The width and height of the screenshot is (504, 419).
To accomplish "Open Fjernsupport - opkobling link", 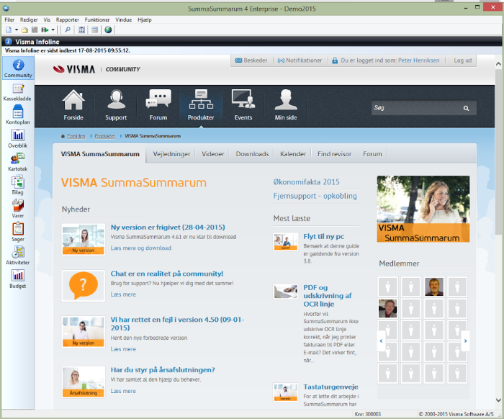I will tap(315, 196).
